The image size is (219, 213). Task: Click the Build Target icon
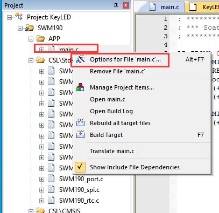(80, 134)
